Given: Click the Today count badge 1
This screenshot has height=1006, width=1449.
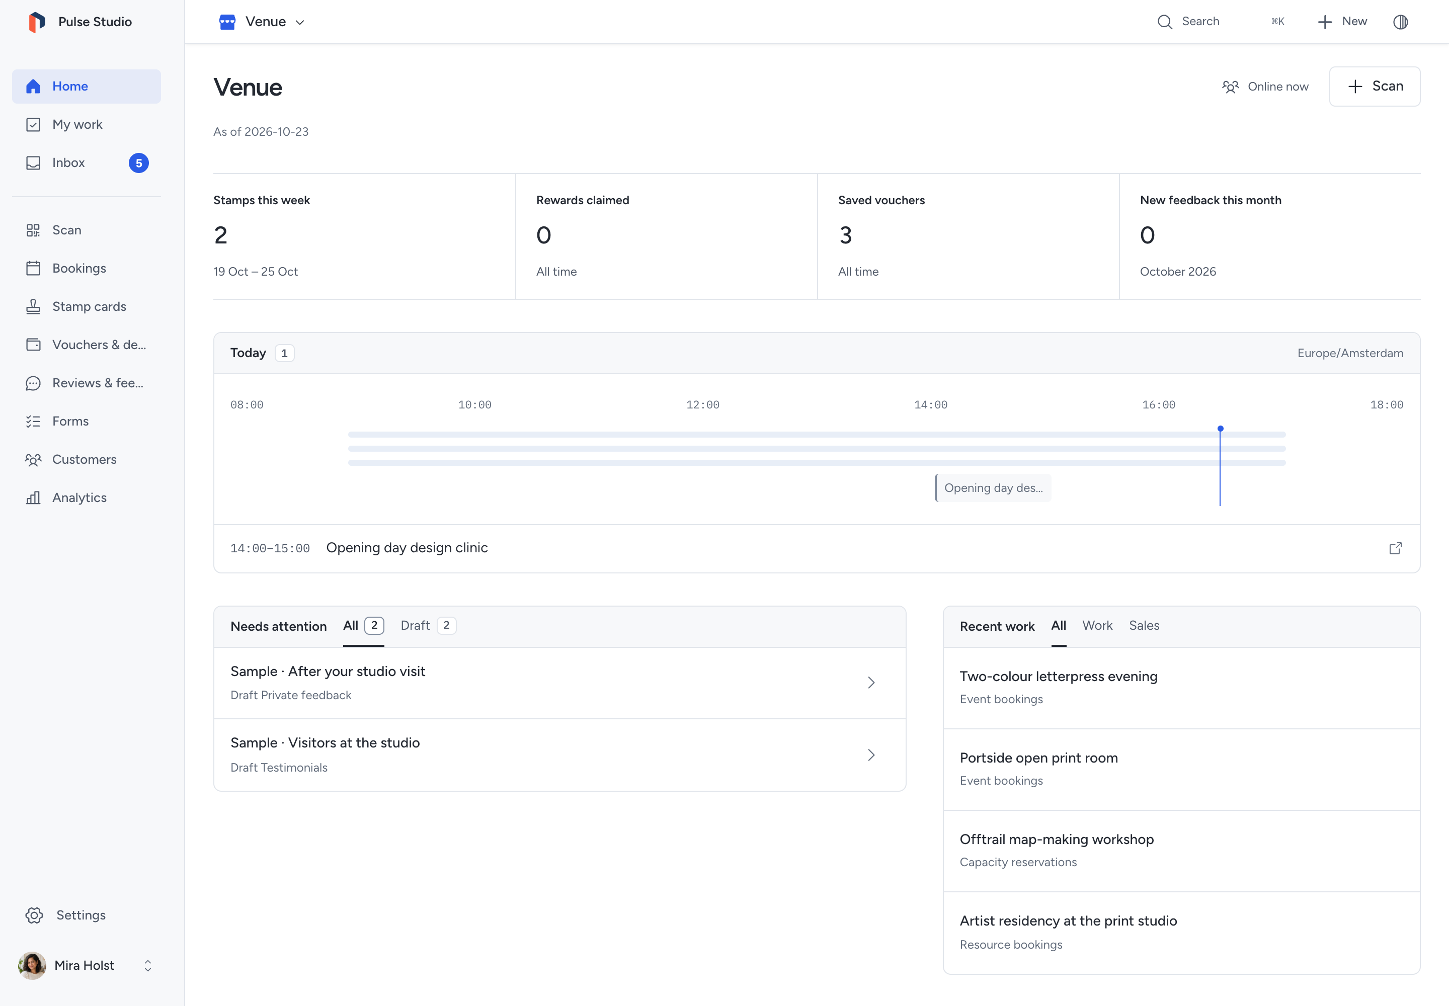Looking at the screenshot, I should 284,354.
